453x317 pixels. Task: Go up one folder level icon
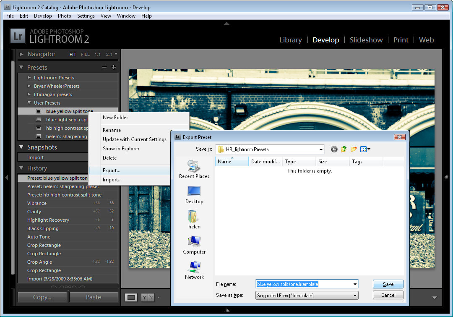pos(344,149)
